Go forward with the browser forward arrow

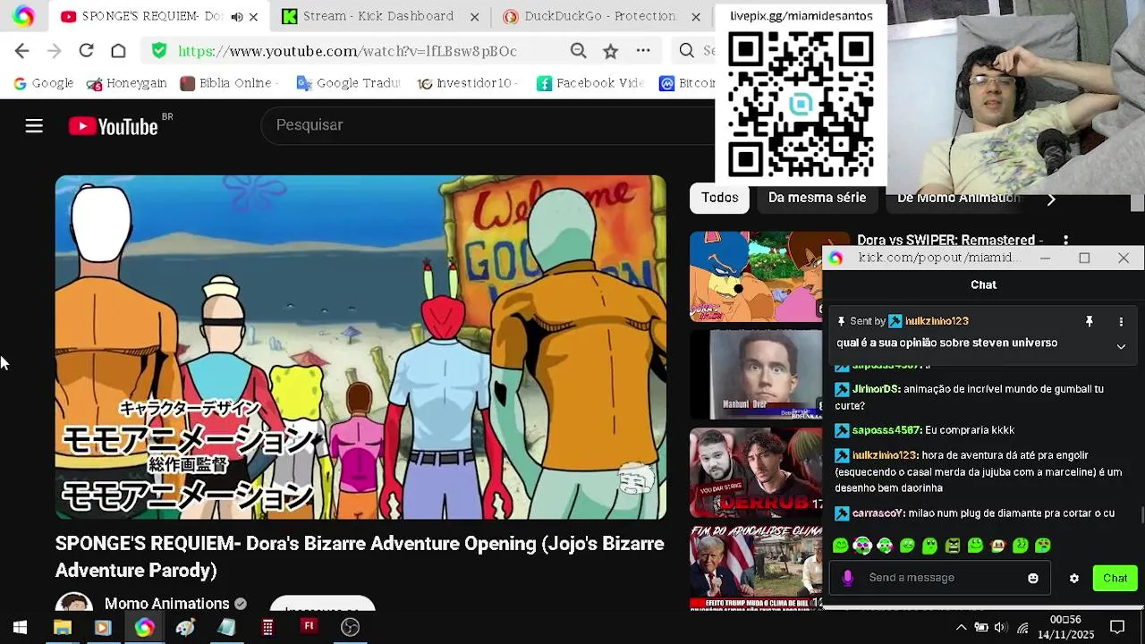click(x=54, y=51)
